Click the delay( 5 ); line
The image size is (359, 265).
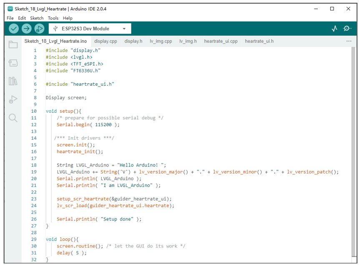pyautogui.click(x=72, y=253)
